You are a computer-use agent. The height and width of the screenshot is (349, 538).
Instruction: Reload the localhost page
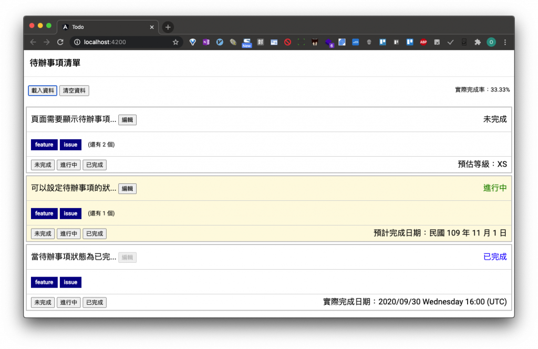[60, 42]
